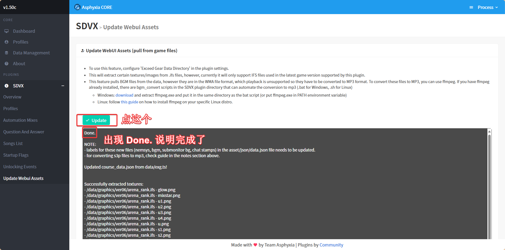This screenshot has width=505, height=250.
Task: Collapse the SDVX plugin menu
Action: (x=63, y=86)
